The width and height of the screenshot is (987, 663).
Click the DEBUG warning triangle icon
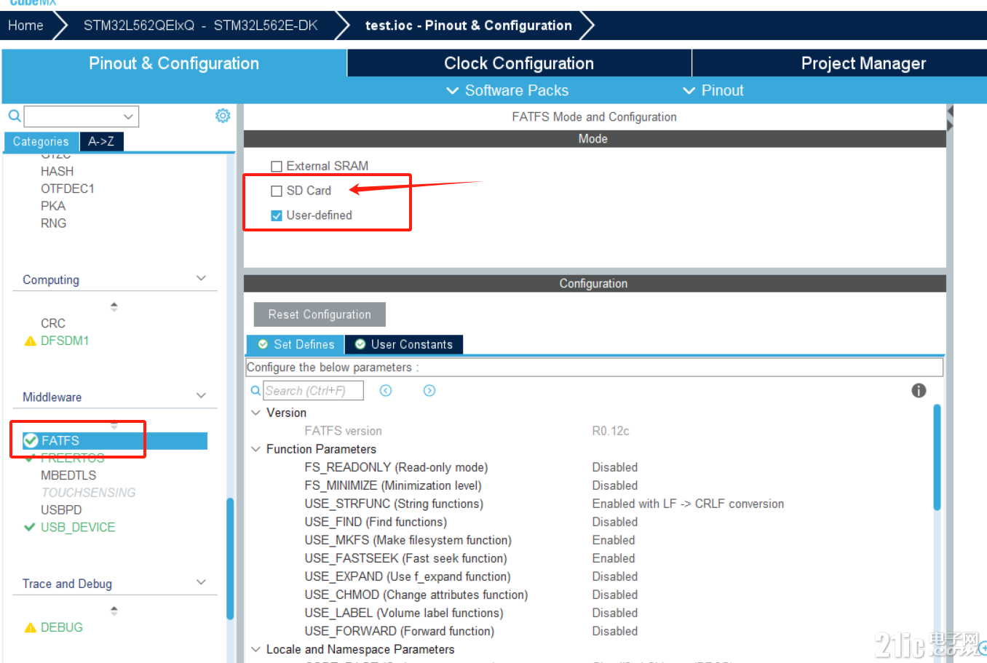pyautogui.click(x=30, y=627)
